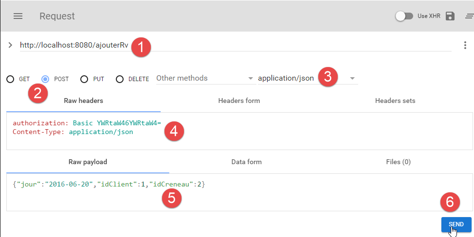Toggle the Use XHR switch
Screen dimensions: 474x237
tap(404, 16)
